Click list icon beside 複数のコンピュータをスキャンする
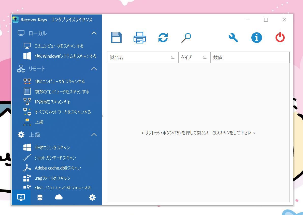 tap(27, 91)
